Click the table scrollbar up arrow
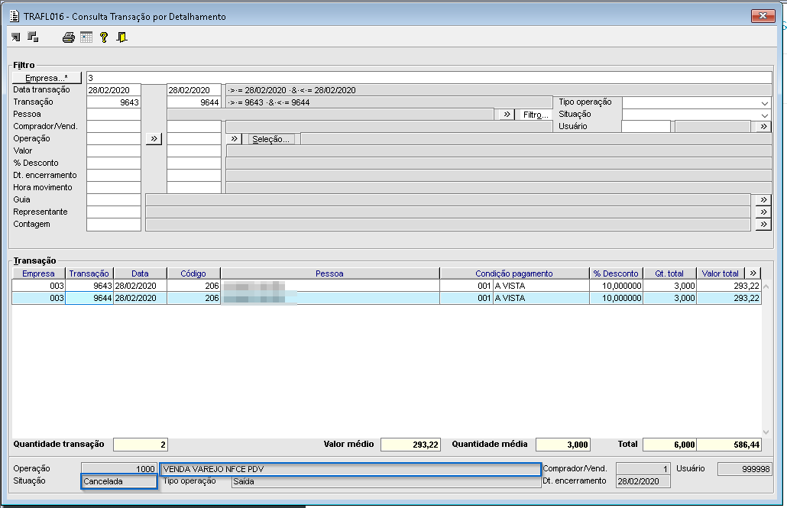The width and height of the screenshot is (787, 508). pos(766,286)
